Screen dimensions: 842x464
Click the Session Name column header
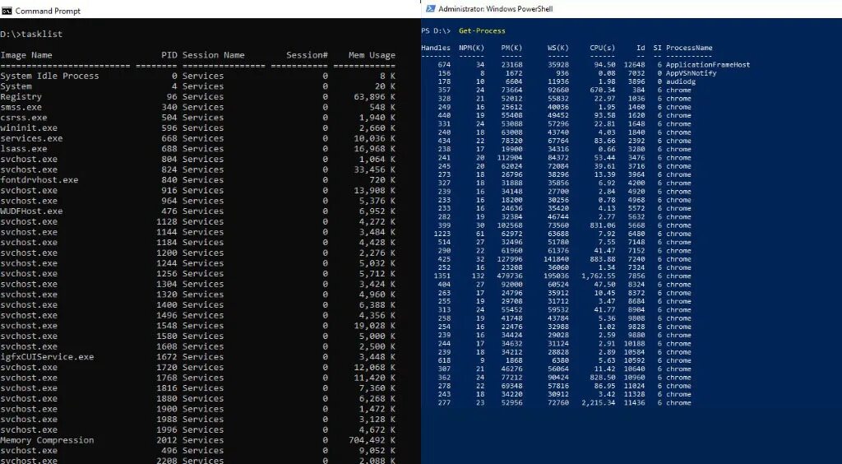tap(213, 55)
